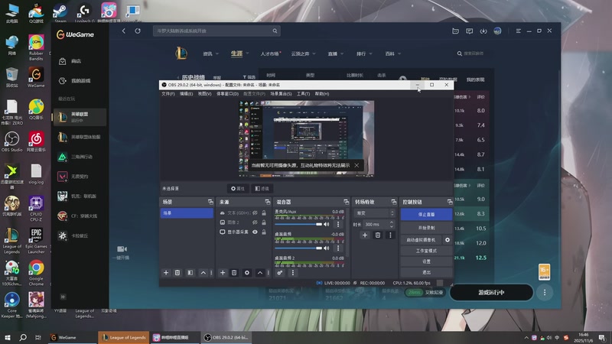612x344 pixels.
Task: Open advanced audio properties gears icon
Action: pos(280,273)
